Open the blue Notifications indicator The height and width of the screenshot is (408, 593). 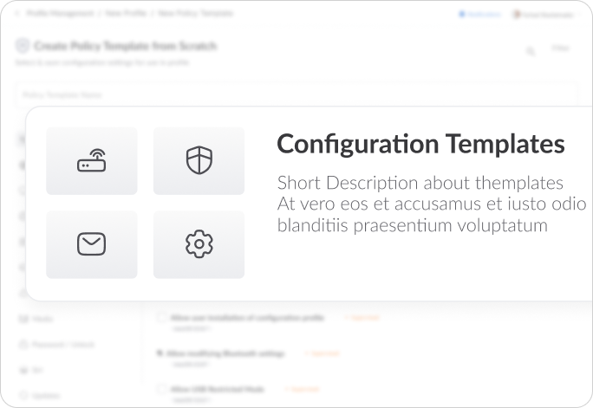(479, 15)
